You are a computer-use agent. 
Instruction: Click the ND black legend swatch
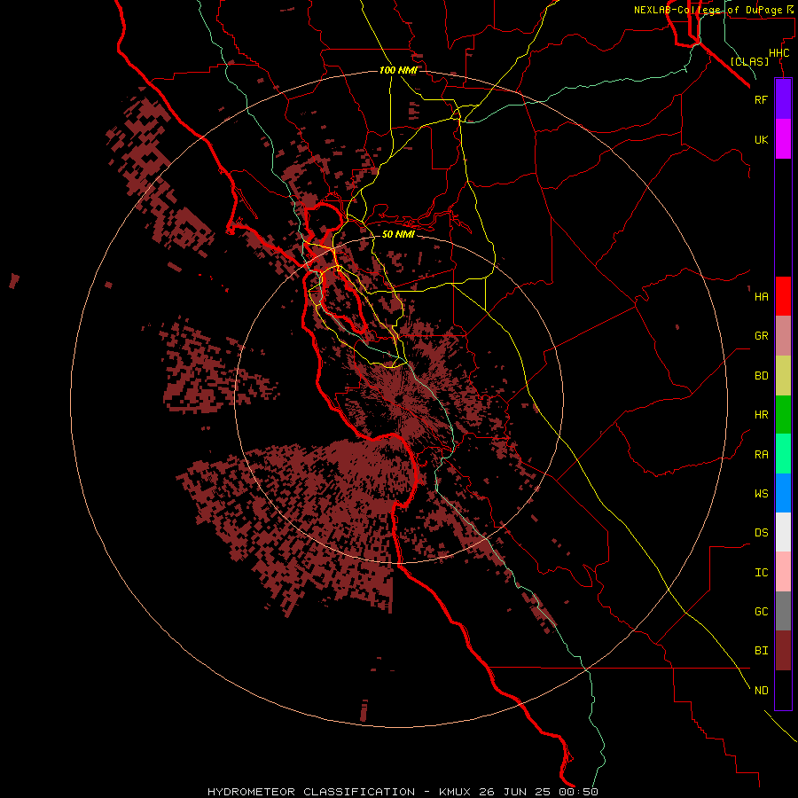click(783, 690)
